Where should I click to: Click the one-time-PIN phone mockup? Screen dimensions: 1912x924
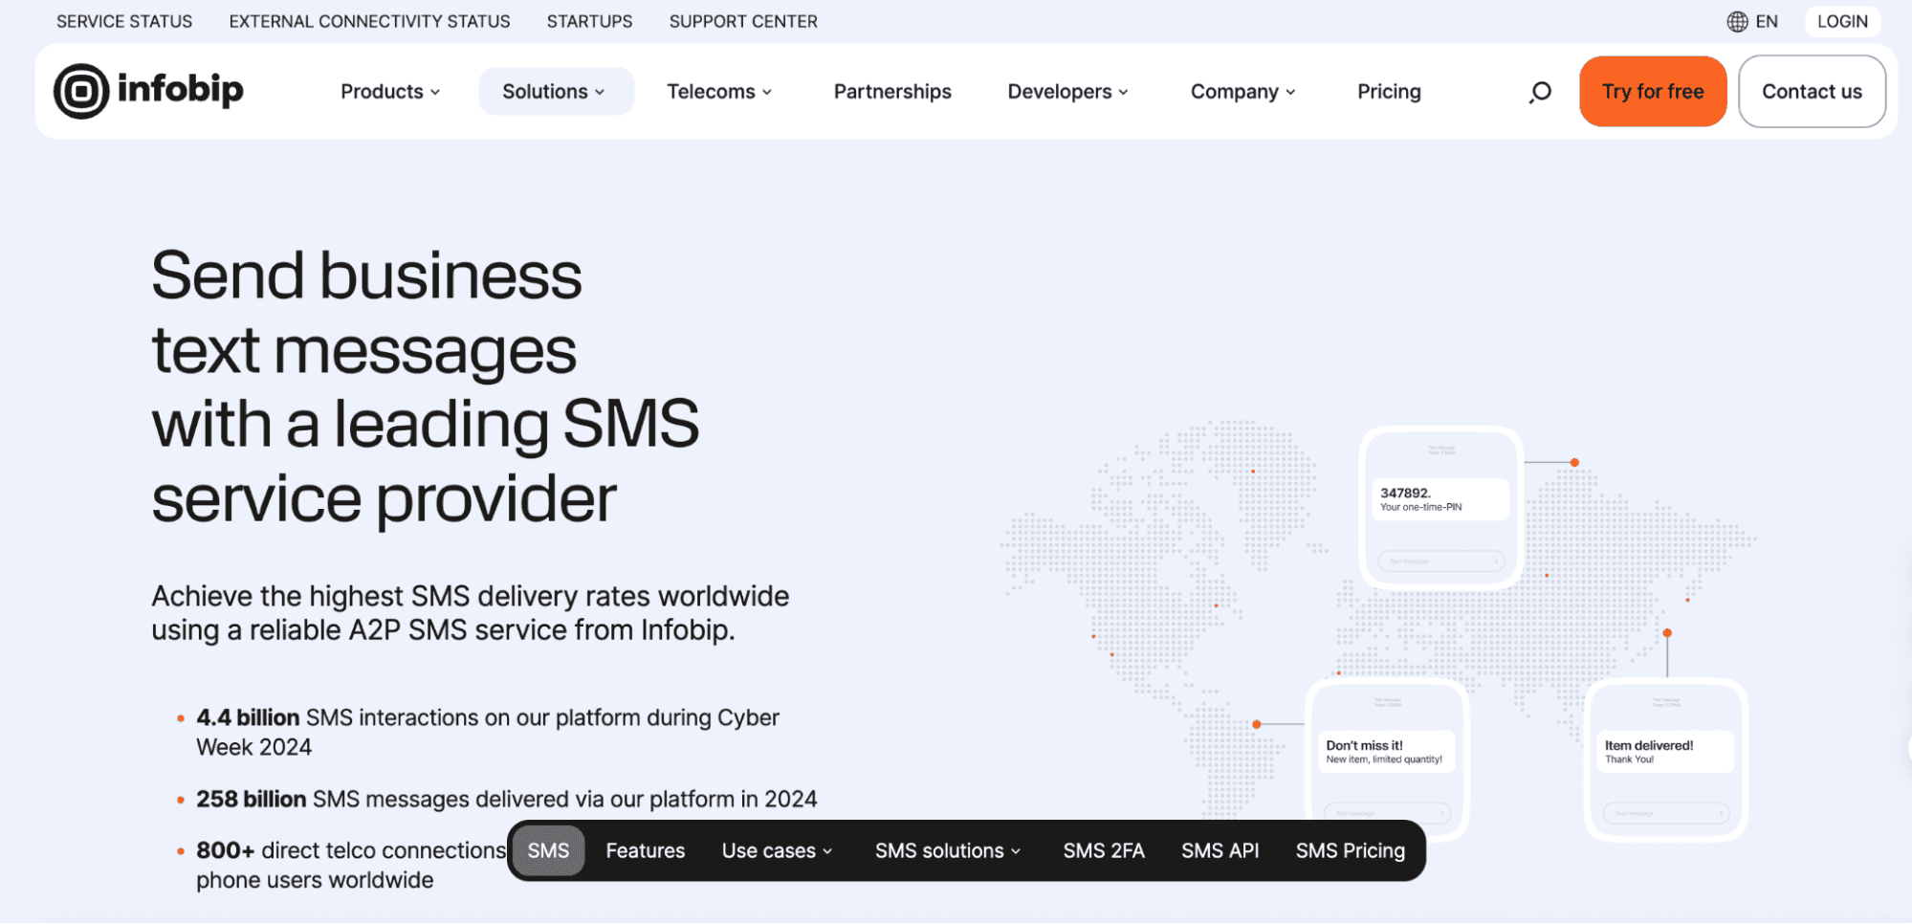point(1441,507)
